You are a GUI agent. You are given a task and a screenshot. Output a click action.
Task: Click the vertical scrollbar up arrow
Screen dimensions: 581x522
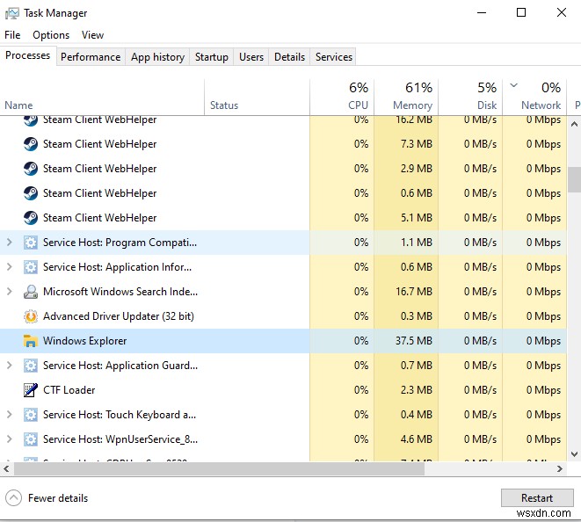click(574, 124)
